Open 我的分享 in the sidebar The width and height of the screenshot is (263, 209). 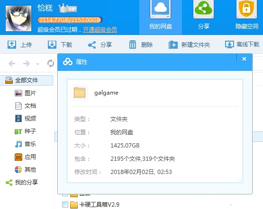(22, 182)
